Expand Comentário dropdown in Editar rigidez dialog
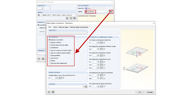The width and height of the screenshot is (192, 95). 83,87
